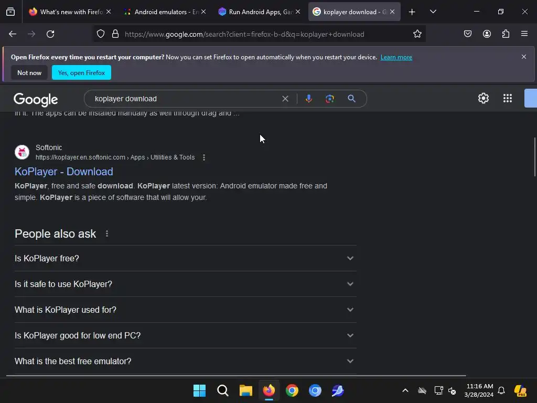Screen dimensions: 537x403
Task: Expand 'Is it safe to use KoPlayer?'
Action: (185, 284)
